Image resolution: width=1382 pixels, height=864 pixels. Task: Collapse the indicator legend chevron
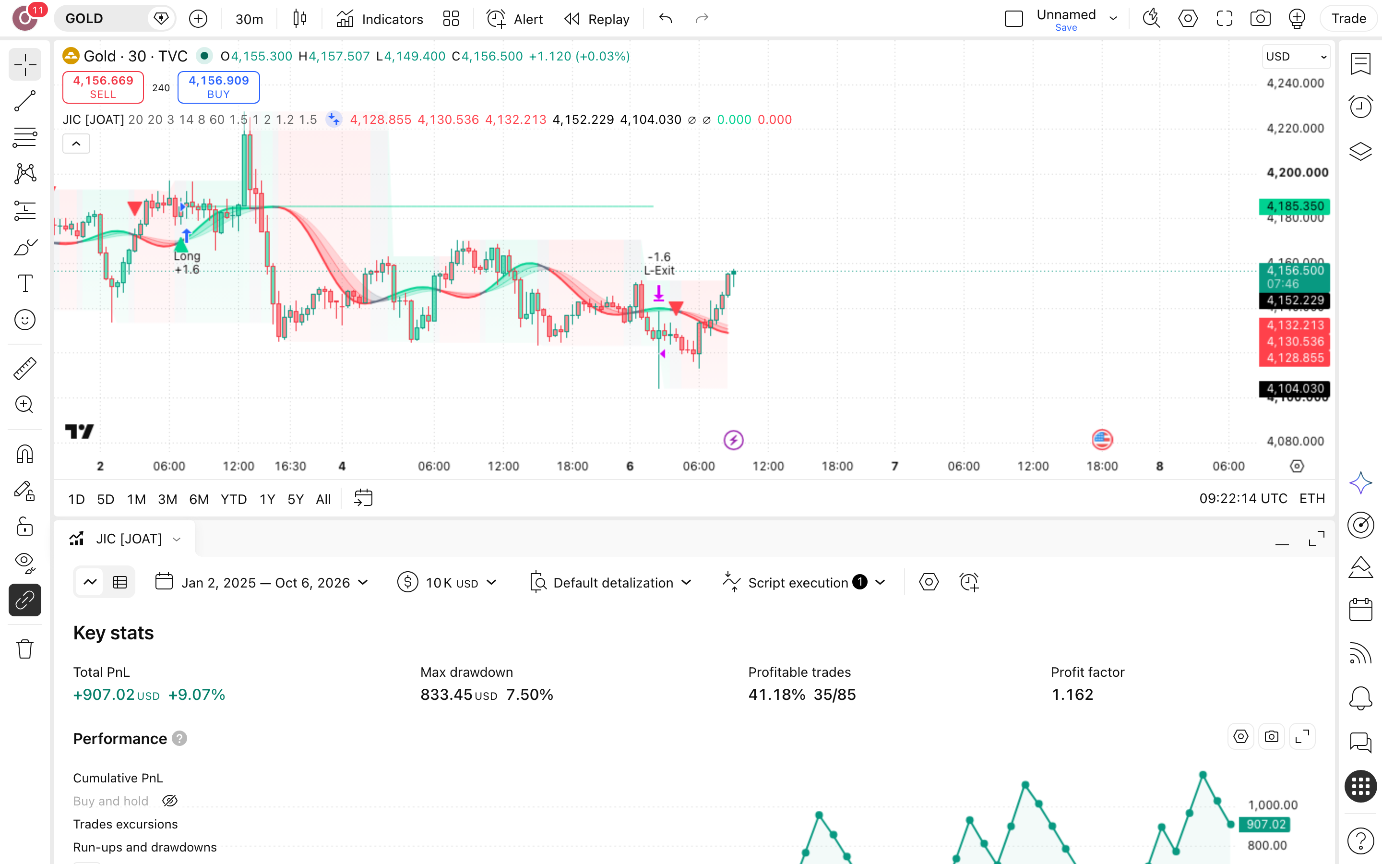click(76, 144)
